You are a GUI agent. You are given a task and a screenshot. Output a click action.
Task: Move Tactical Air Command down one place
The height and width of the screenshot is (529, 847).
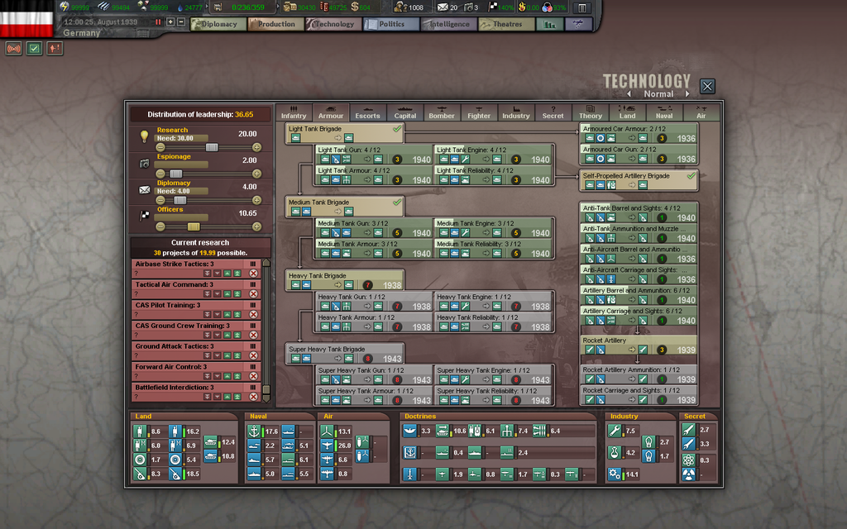(218, 294)
